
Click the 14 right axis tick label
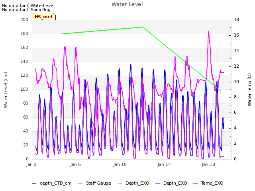236,51
